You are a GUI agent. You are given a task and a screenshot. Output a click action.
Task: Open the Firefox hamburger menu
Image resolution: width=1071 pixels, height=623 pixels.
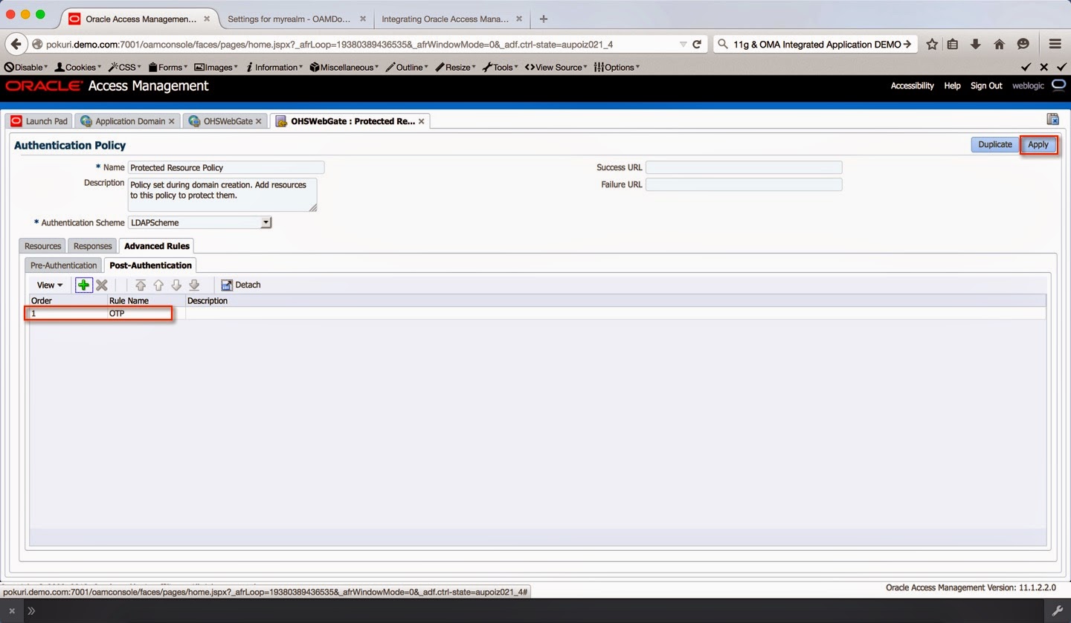point(1055,44)
